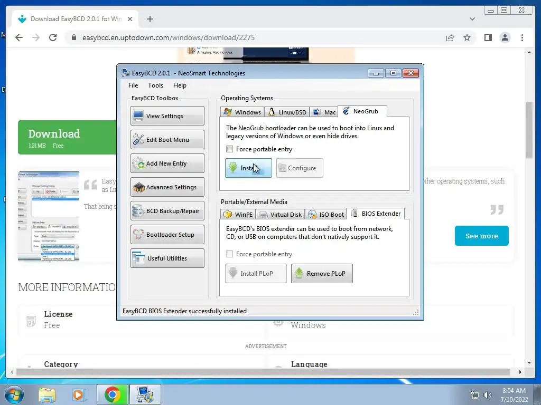Open Advanced Settings in EasyBCD
Screen dimensions: 541x405
pyautogui.click(x=167, y=187)
